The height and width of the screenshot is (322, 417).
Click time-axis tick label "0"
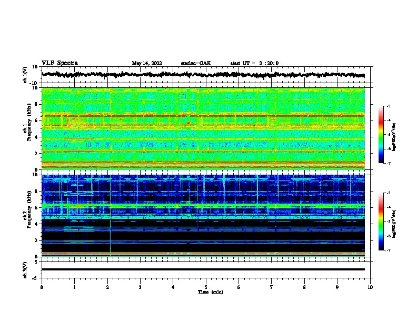pyautogui.click(x=42, y=287)
